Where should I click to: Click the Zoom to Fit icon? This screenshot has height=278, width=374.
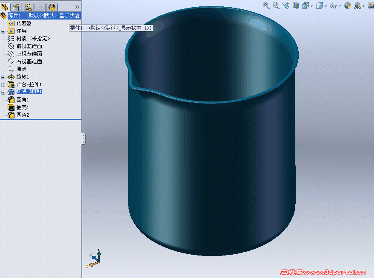point(266,6)
